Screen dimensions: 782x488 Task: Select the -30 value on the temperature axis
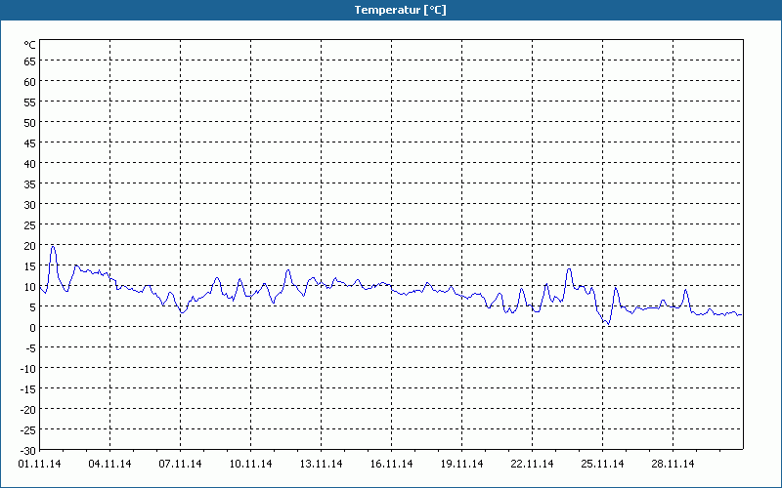pos(28,451)
